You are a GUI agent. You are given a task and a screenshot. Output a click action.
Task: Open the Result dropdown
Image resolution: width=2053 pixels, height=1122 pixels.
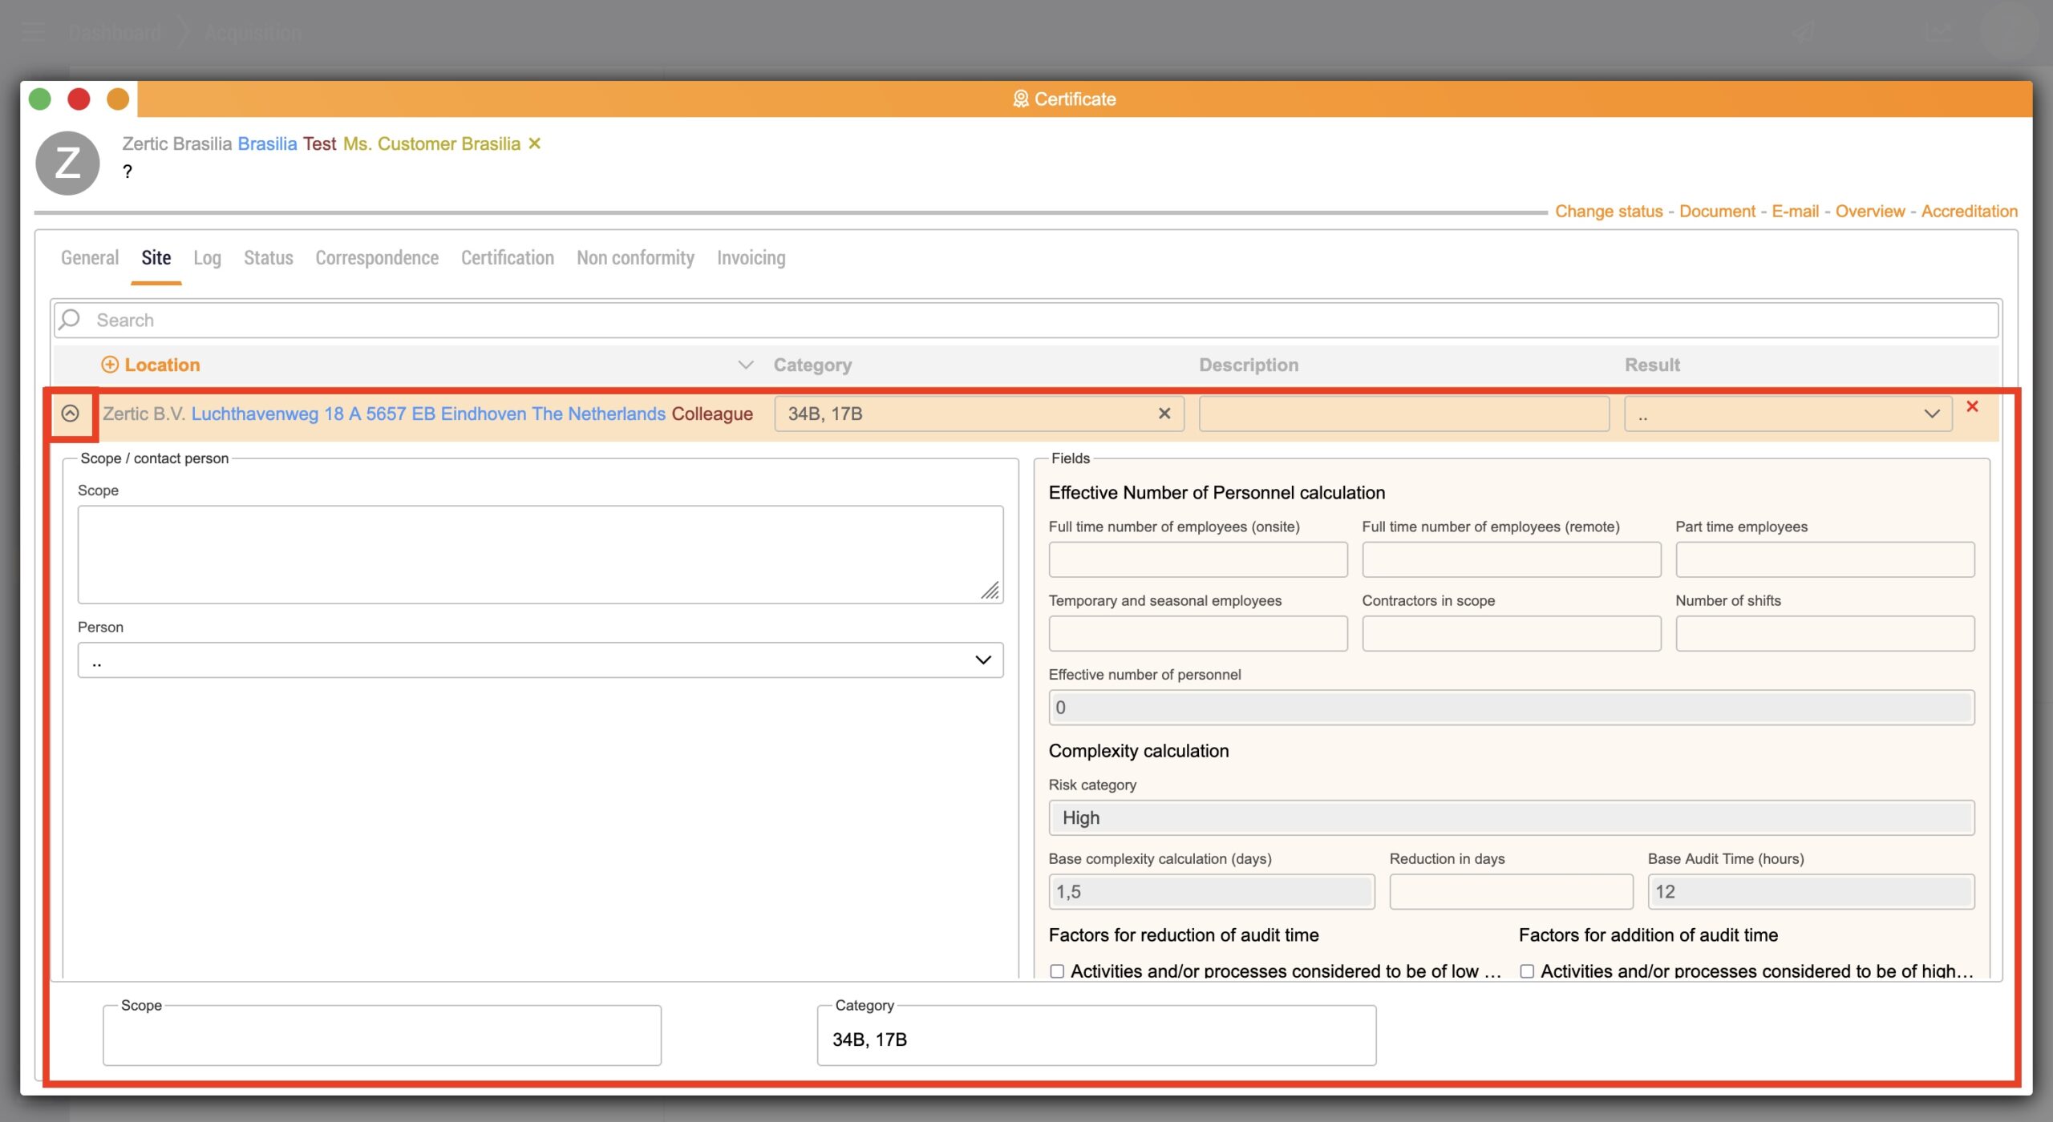1788,414
